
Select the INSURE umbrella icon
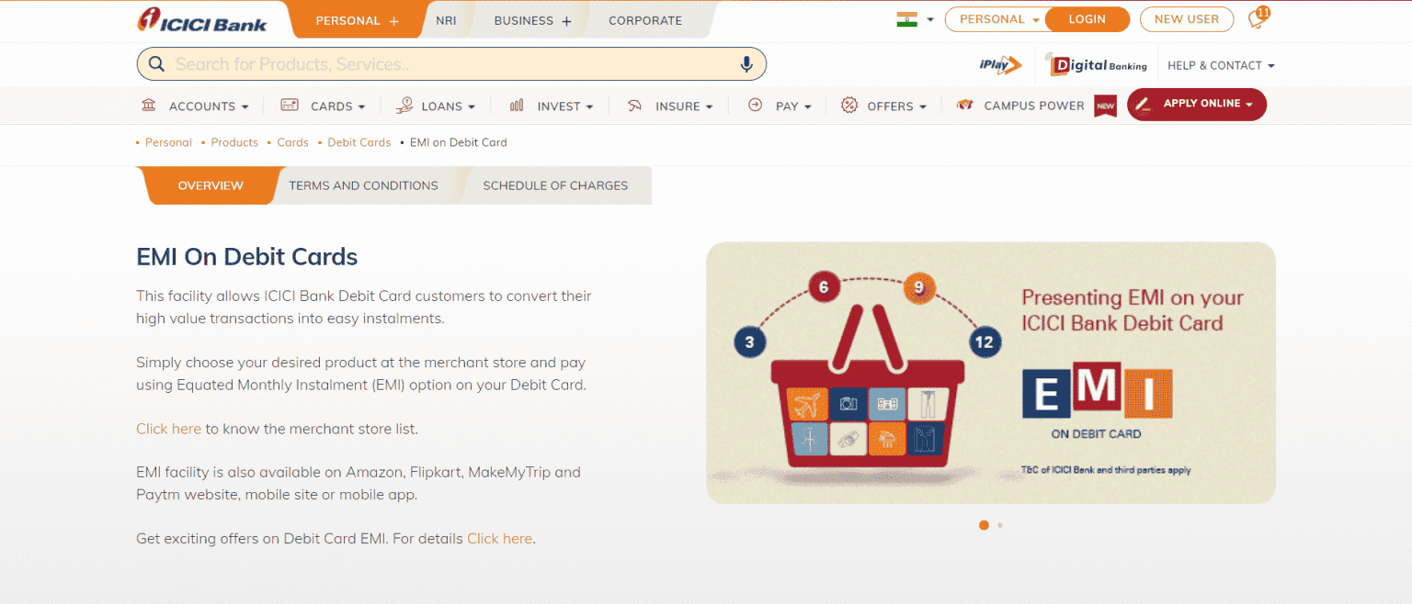click(634, 106)
